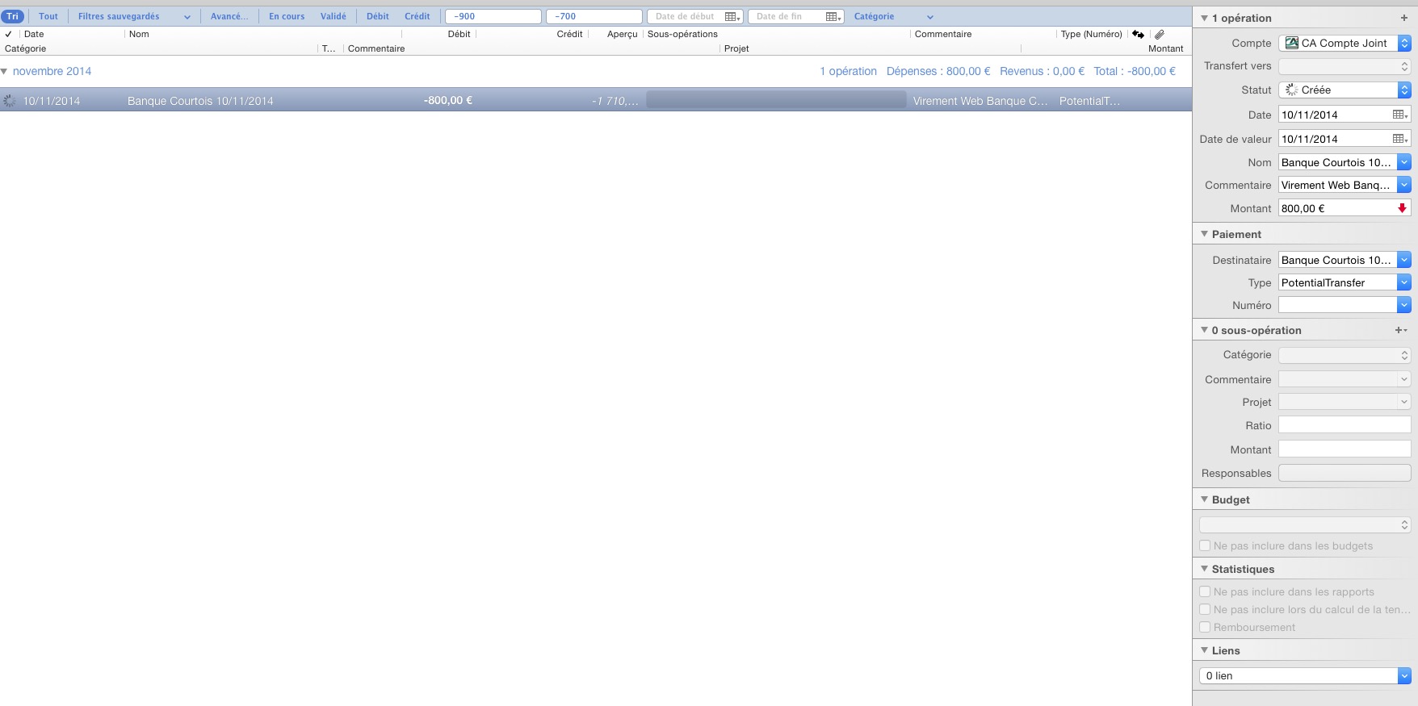Viewport: 1418px width, 706px height.
Task: Click the checkmark status column header
Action: (8, 34)
